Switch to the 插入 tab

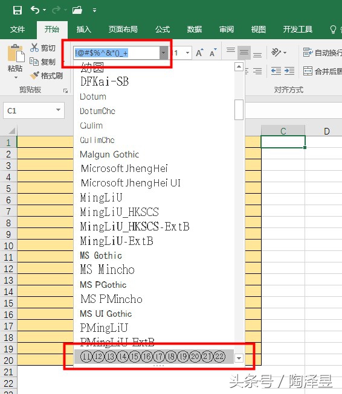[x=83, y=30]
